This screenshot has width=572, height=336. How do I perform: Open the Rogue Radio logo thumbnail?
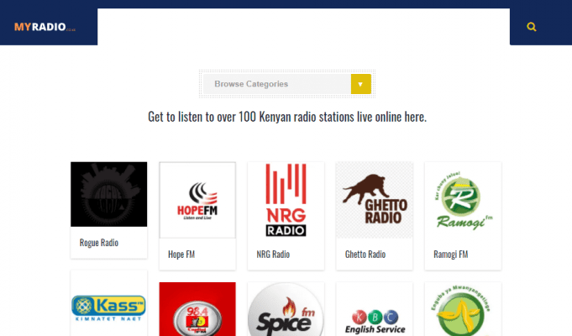pyautogui.click(x=108, y=194)
